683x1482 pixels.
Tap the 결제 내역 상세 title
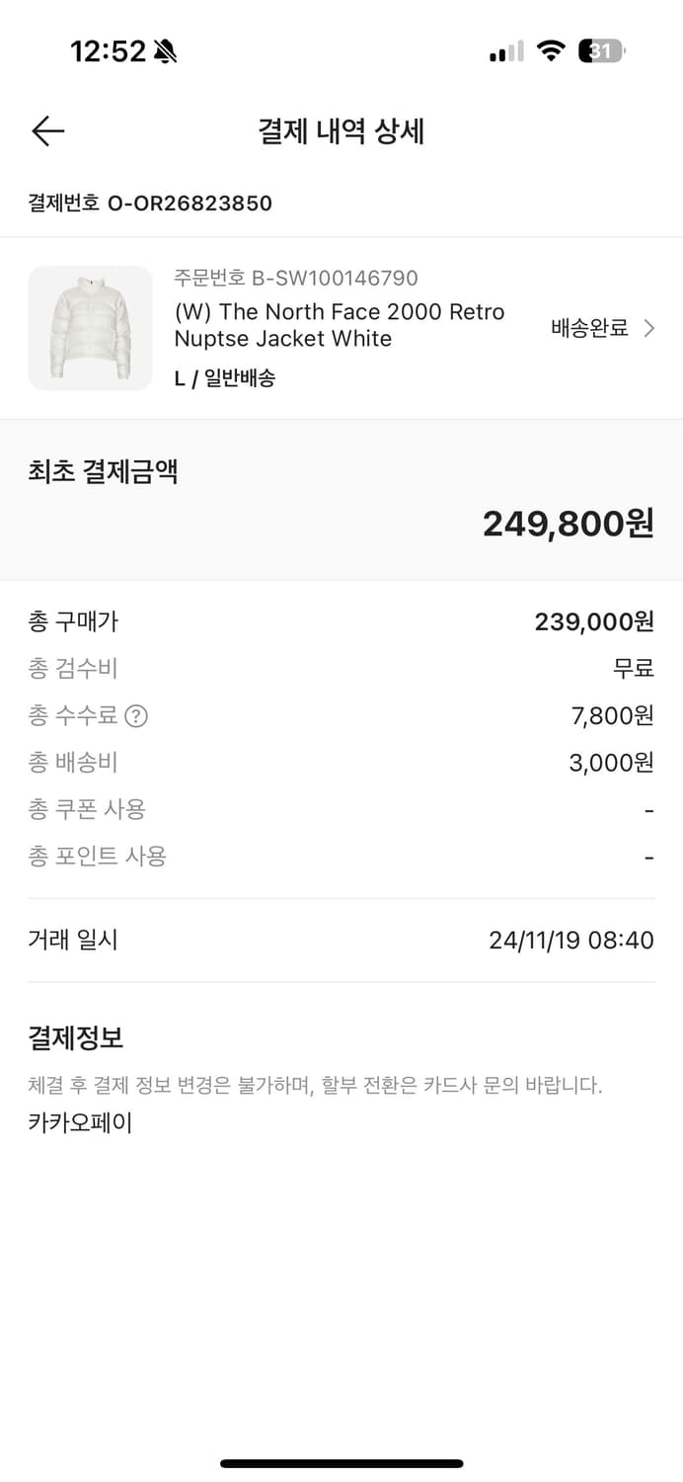pos(341,131)
